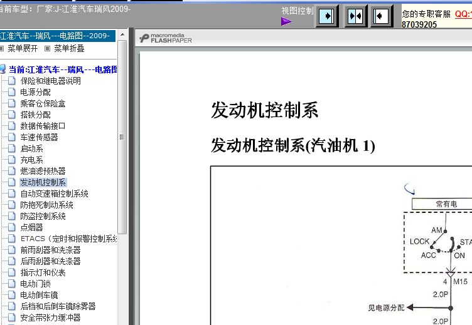Click the 发动机控制系(汽油机 1) heading
Screen dimensions: 472x325
[293, 146]
